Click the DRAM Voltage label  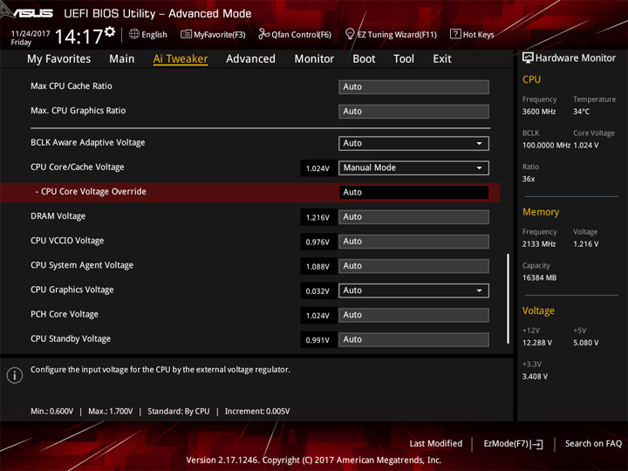[x=58, y=216]
